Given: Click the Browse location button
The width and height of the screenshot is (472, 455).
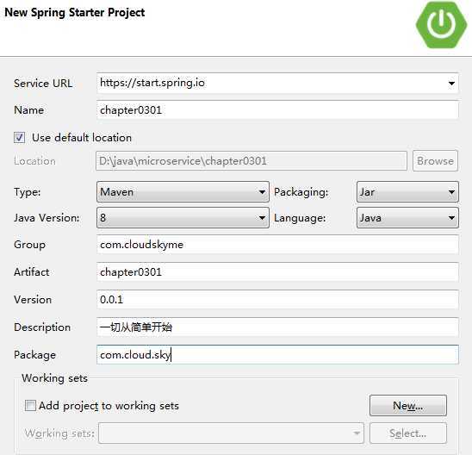Looking at the screenshot, I should click(x=435, y=161).
